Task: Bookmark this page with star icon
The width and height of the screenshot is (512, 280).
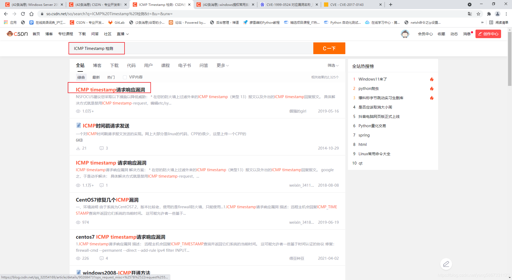Action: [x=478, y=14]
